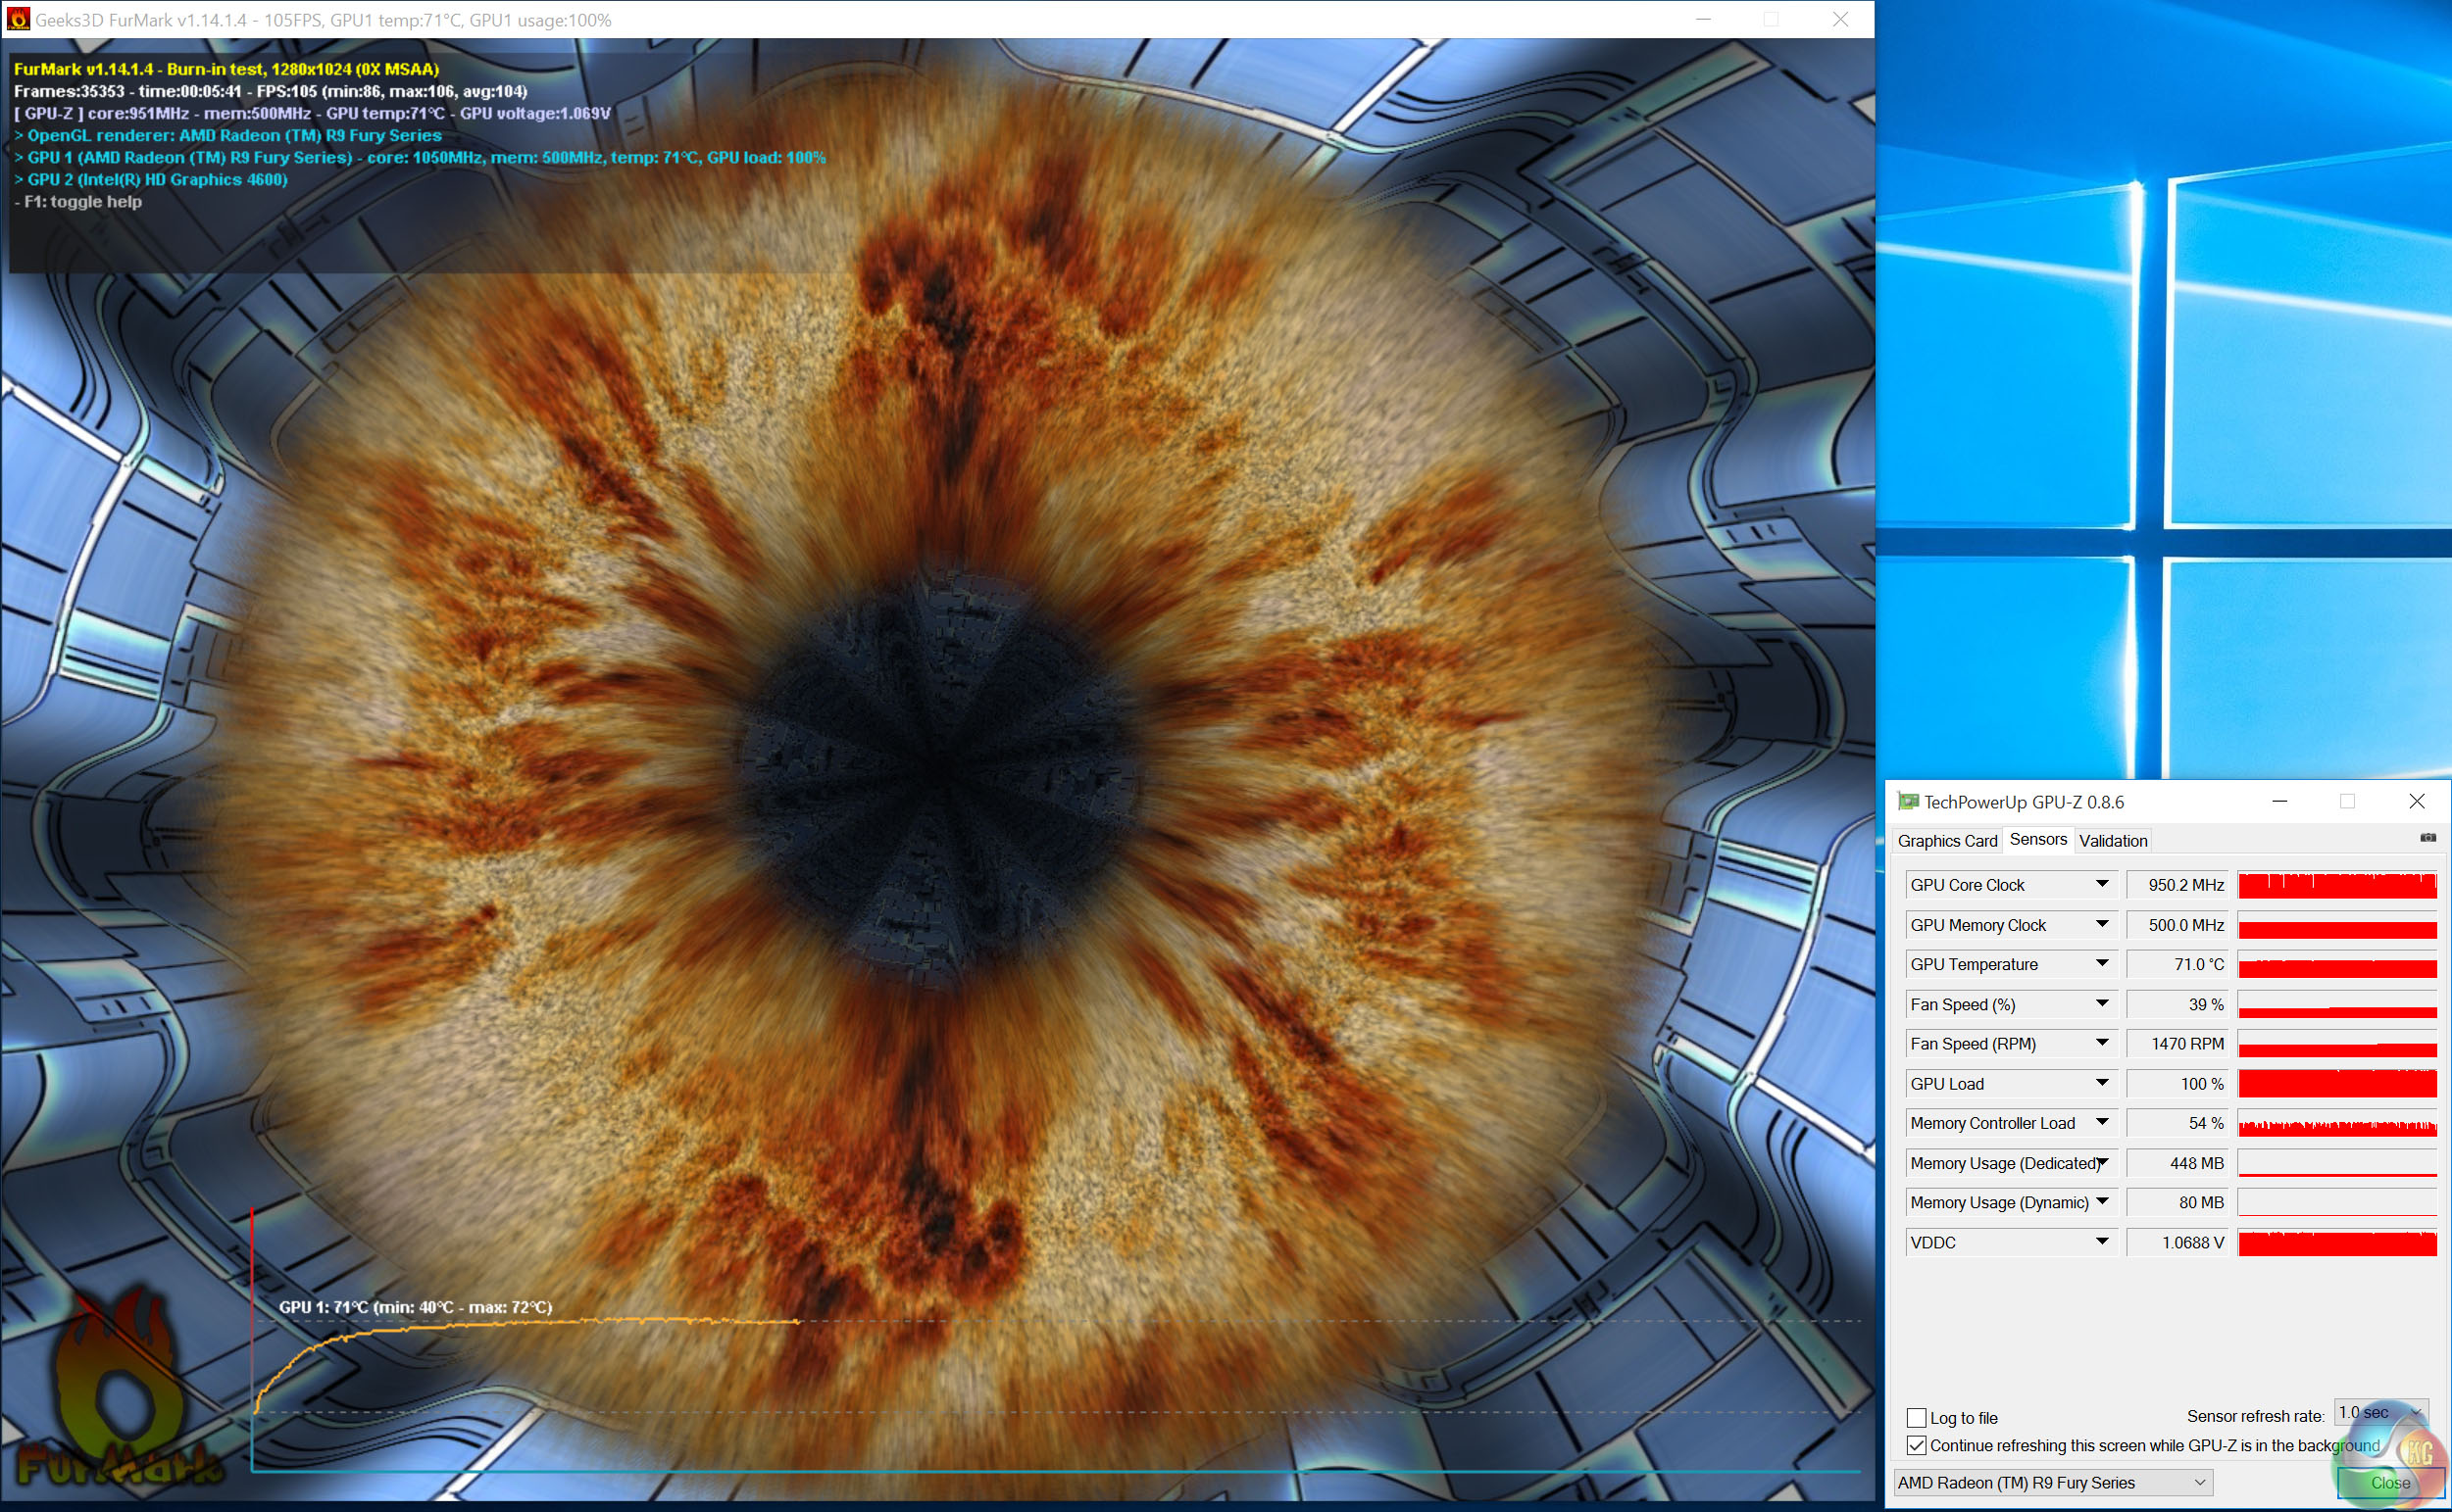Expand the VDDC sensor dropdown arrow

pyautogui.click(x=2102, y=1241)
